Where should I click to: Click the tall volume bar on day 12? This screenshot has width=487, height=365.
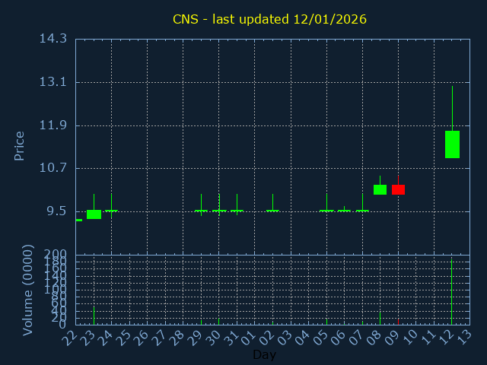click(x=452, y=293)
